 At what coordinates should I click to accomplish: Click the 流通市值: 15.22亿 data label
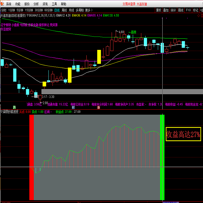point(58,104)
